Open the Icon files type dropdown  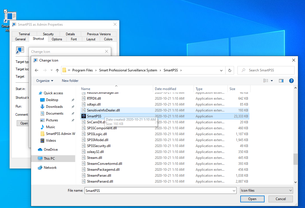click(x=266, y=191)
